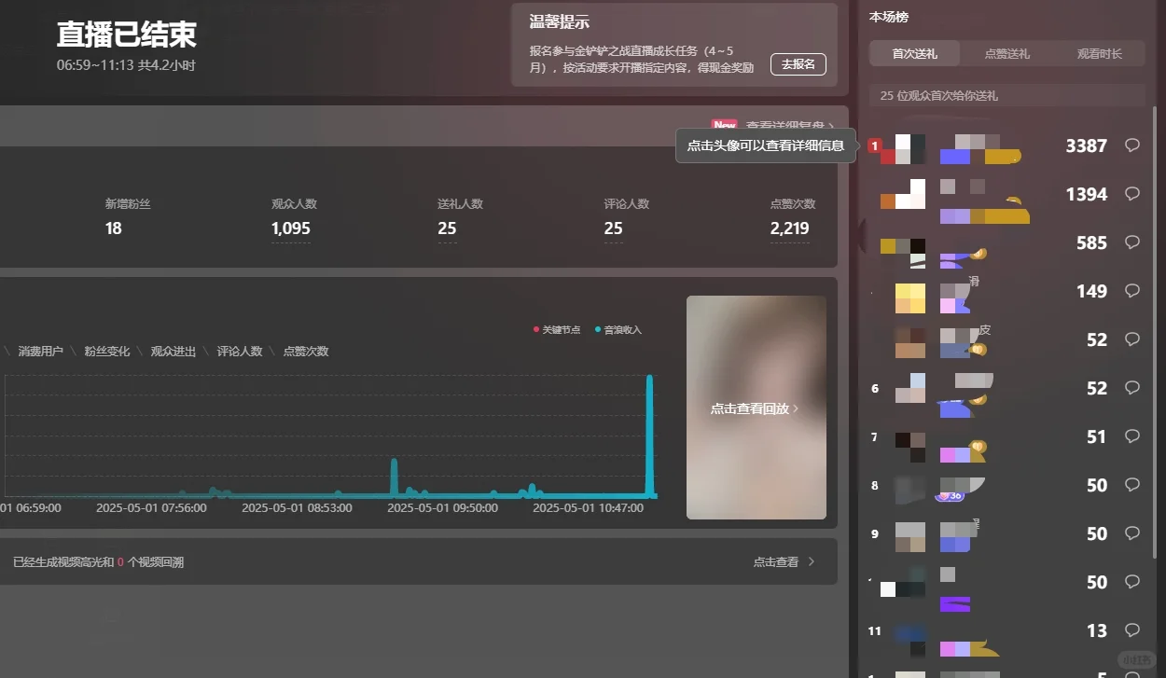Viewport: 1166px width, 678px height.
Task: Click the message bubble beside 13
Action: [1132, 630]
